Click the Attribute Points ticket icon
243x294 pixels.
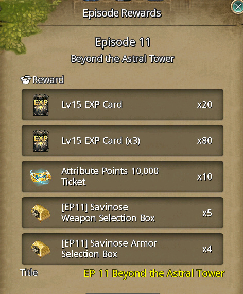41,177
